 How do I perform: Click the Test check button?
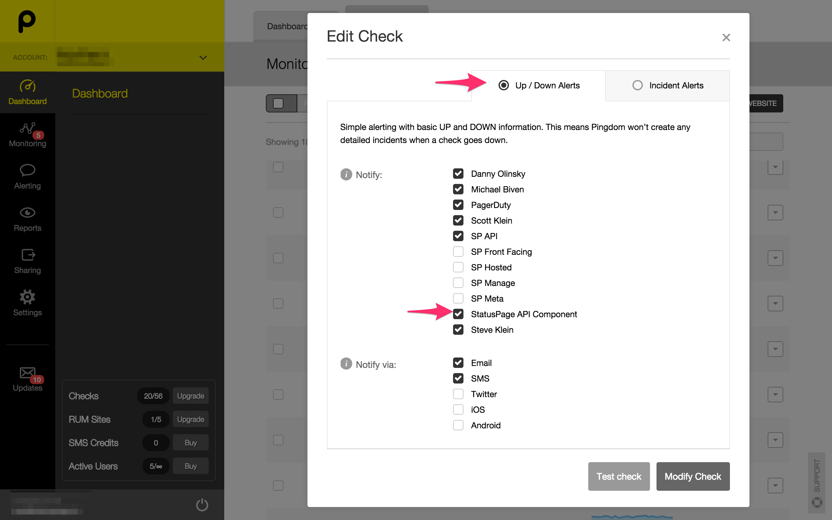pyautogui.click(x=618, y=476)
